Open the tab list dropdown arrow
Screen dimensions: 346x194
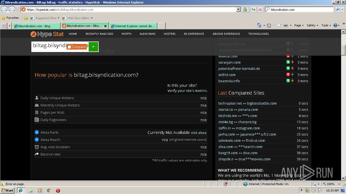[x=10, y=26]
